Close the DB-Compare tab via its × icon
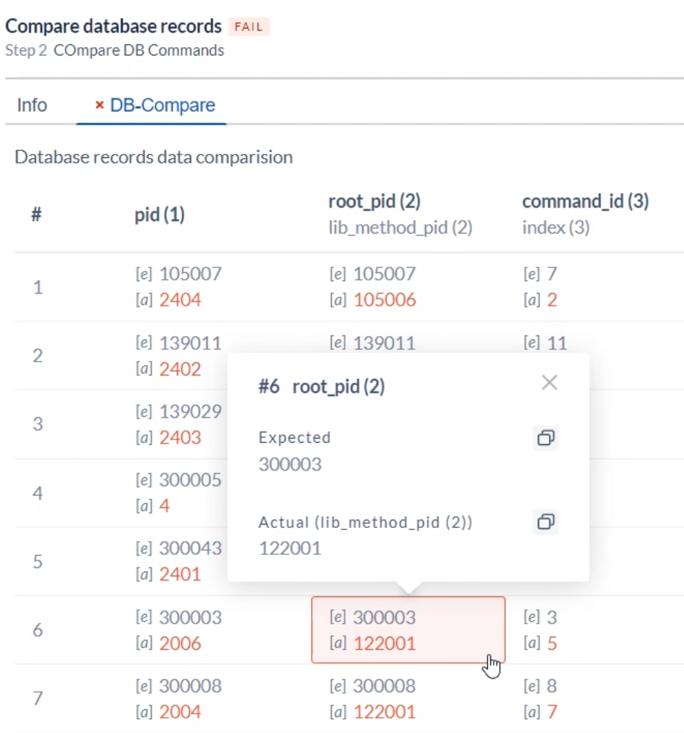This screenshot has width=684, height=733. pyautogui.click(x=99, y=105)
